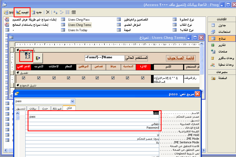Collapse the تفصيل detail section bar
236x157 pixels.
(108, 73)
